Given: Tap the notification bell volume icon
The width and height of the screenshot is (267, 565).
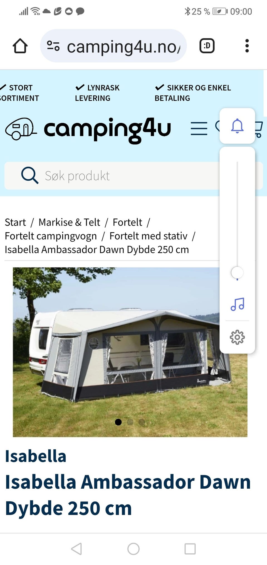Looking at the screenshot, I should [237, 126].
